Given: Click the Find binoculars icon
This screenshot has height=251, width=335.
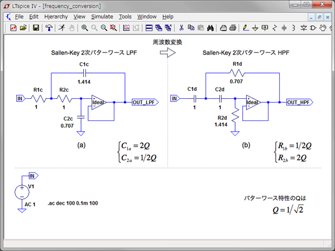Looking at the screenshot, I should pyautogui.click(x=210, y=27).
